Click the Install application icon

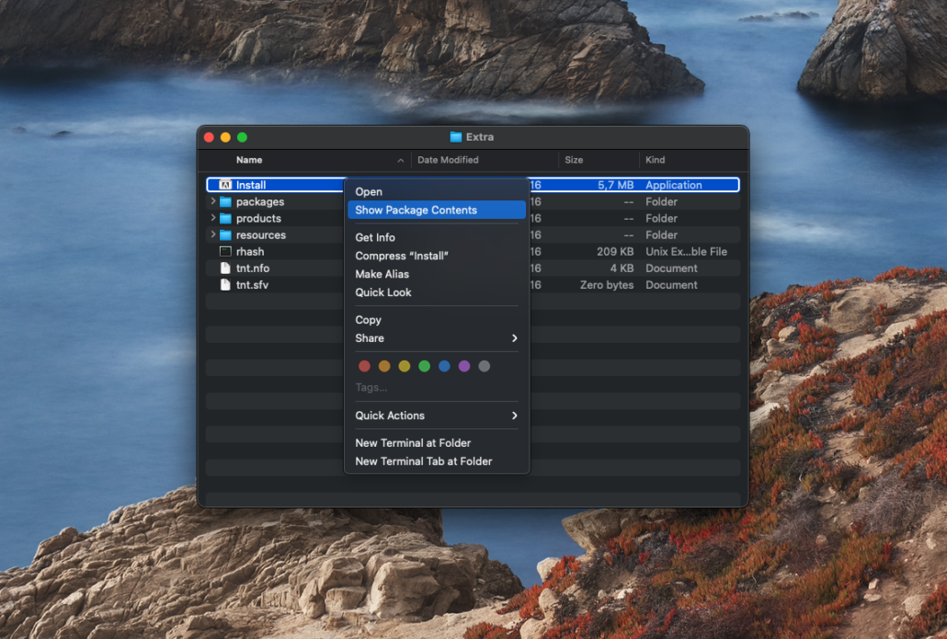click(x=225, y=185)
